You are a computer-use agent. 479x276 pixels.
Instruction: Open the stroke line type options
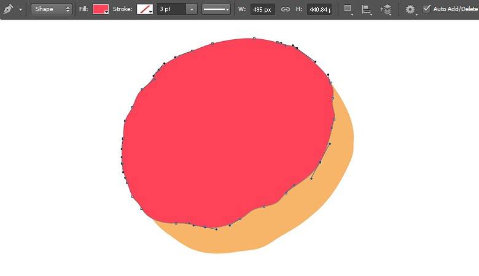216,9
